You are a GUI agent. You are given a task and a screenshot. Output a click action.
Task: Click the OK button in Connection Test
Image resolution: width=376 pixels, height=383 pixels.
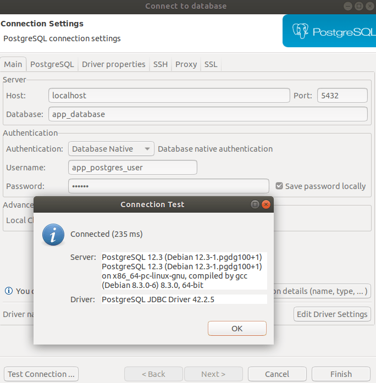237,328
